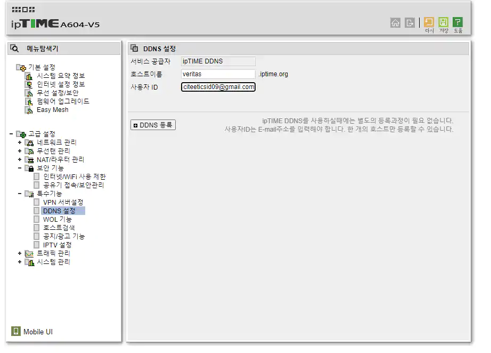Image resolution: width=491 pixels, height=353 pixels.
Task: Select 공유기 접속/보안관리 item
Action: (x=73, y=185)
